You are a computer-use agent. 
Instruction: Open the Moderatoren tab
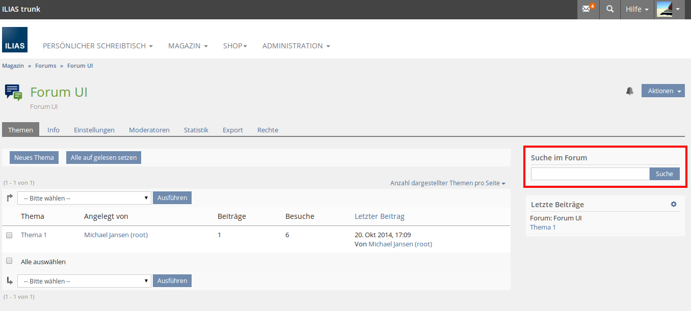149,130
